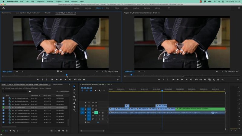Open Program monitor button editor plus

coord(238,80)
